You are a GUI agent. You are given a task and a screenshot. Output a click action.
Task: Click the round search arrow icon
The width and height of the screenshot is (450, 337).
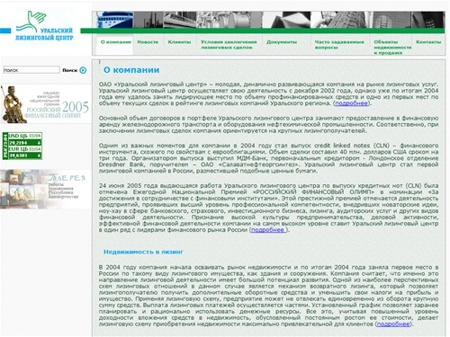[83, 70]
